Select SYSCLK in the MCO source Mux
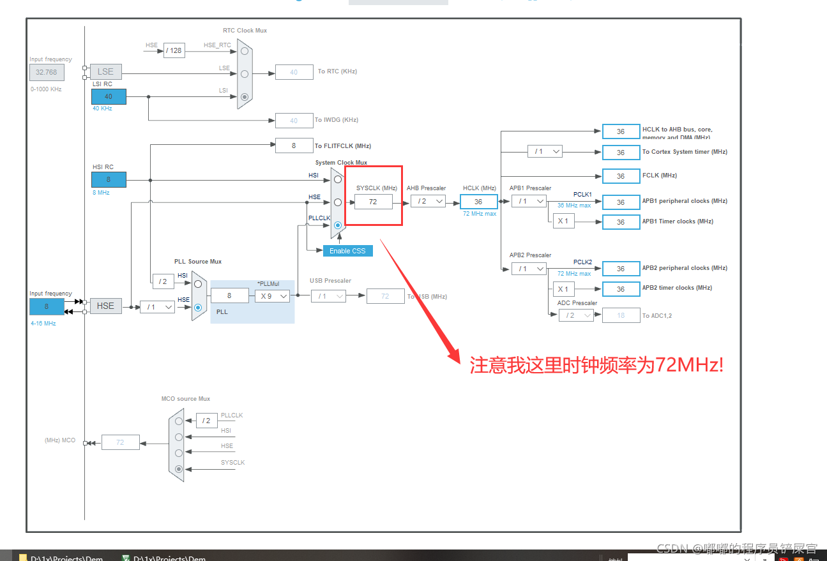This screenshot has width=827, height=561. 178,468
